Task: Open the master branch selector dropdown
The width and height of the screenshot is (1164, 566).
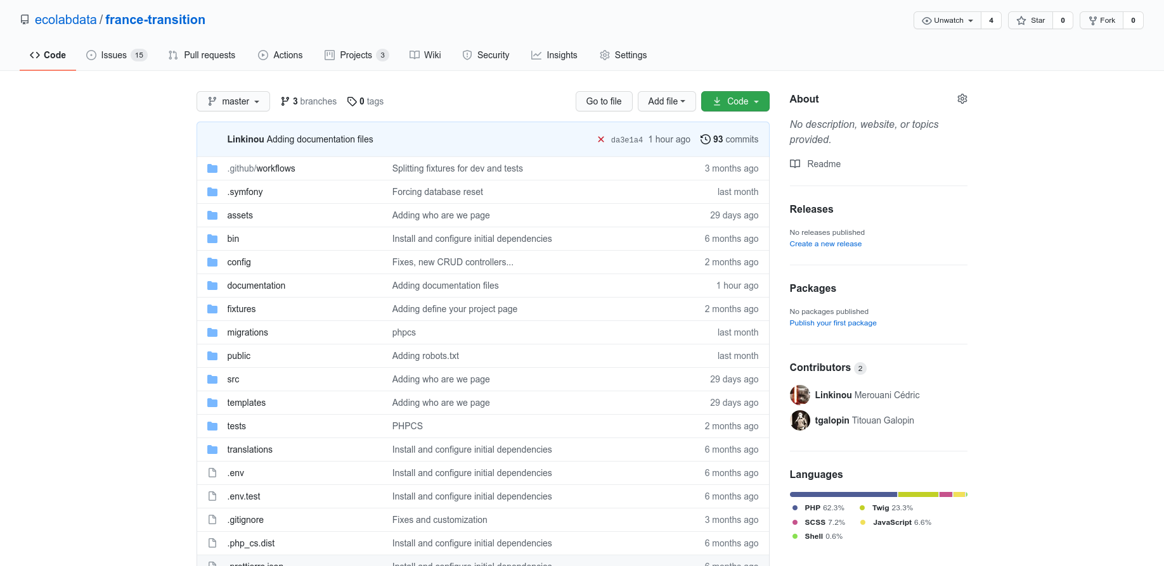Action: click(233, 101)
